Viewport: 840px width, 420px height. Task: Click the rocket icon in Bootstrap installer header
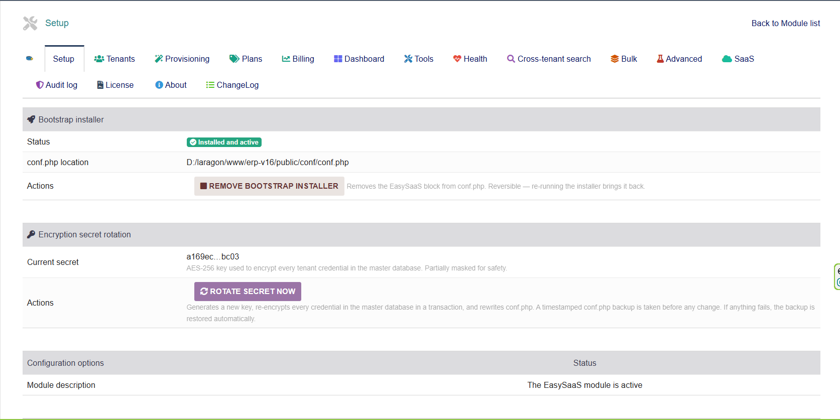point(31,119)
